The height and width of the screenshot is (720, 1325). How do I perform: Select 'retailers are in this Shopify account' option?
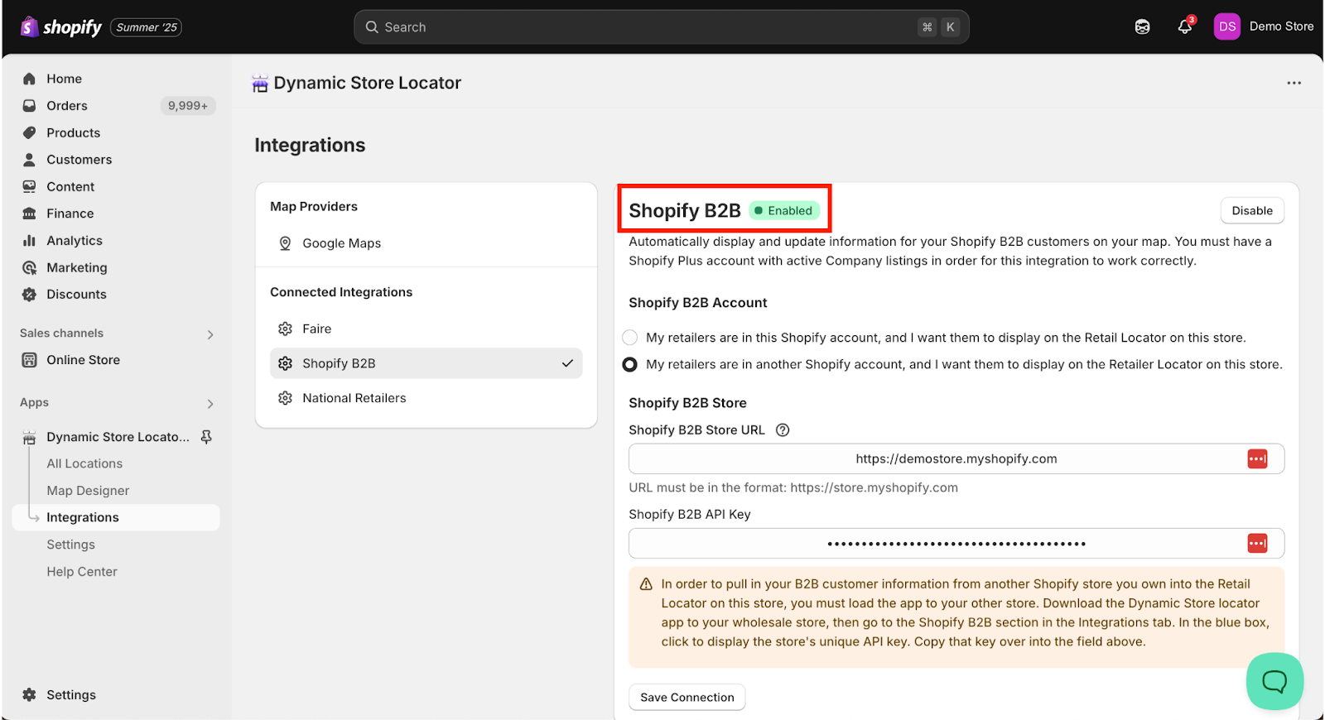tap(630, 338)
